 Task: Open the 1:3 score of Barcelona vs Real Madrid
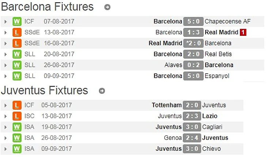tap(193, 32)
